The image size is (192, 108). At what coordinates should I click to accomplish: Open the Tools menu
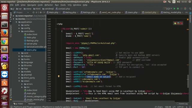click(x=63, y=5)
